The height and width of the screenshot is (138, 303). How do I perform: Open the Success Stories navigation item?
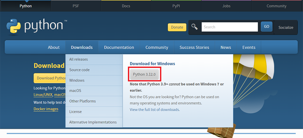pyautogui.click(x=195, y=47)
